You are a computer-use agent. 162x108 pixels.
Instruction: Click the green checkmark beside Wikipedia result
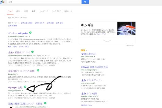tap(30, 33)
